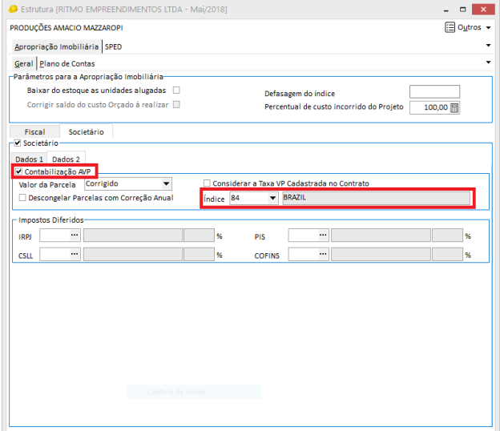500x431 pixels.
Task: Minimize the Estrutura window
Action: (x=446, y=10)
